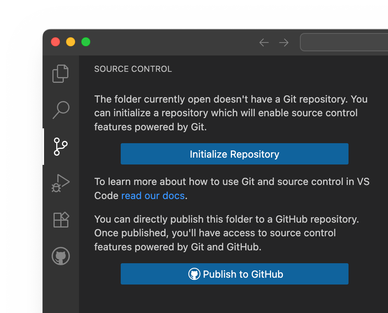Select the Source Control branch icon
The height and width of the screenshot is (313, 388).
coord(60,147)
